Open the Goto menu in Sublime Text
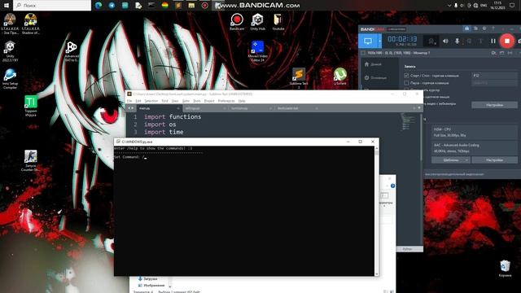 click(186, 101)
